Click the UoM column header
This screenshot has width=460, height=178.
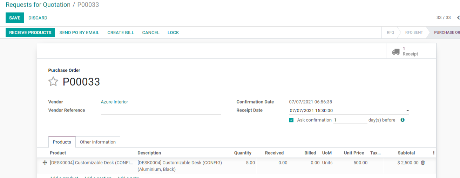[x=327, y=153]
